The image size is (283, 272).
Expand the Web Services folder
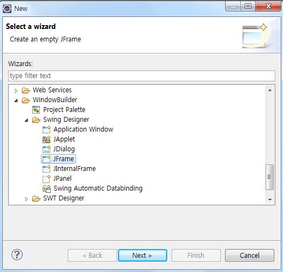[x=16, y=91]
